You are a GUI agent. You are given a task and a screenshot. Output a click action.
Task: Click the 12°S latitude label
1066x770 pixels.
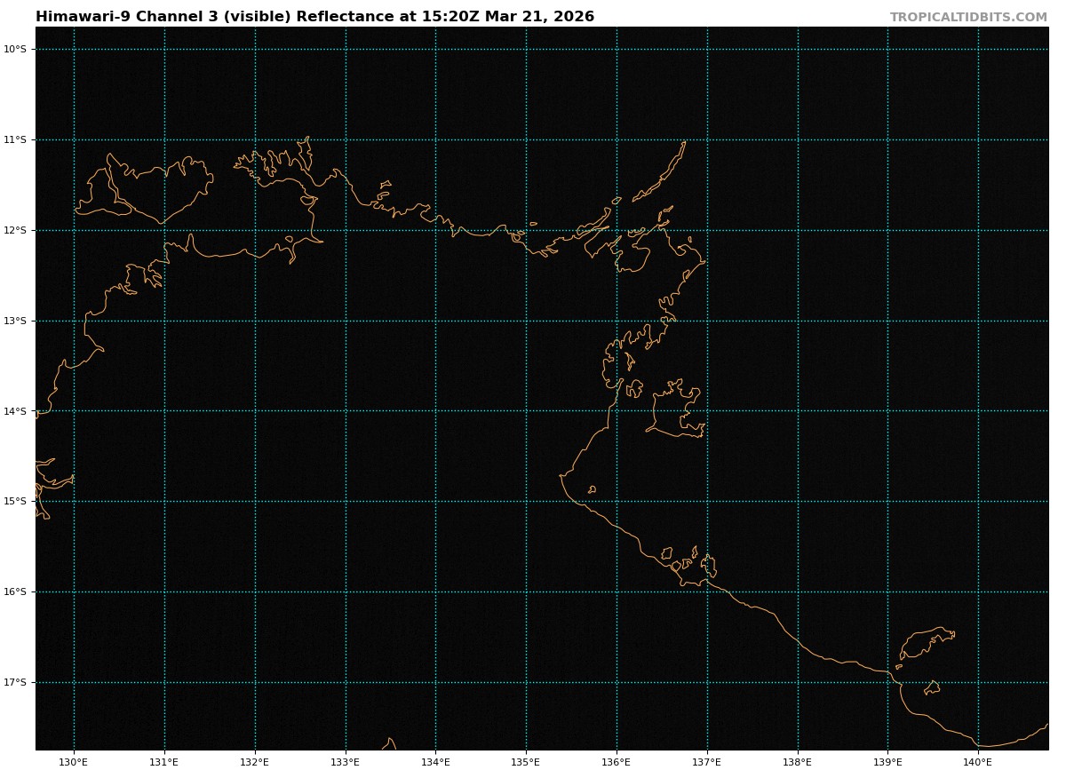(15, 231)
